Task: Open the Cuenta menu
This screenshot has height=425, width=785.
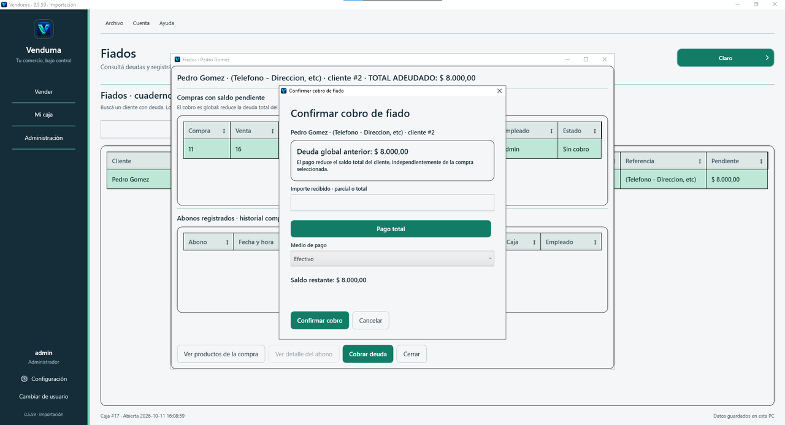Action: coord(141,23)
